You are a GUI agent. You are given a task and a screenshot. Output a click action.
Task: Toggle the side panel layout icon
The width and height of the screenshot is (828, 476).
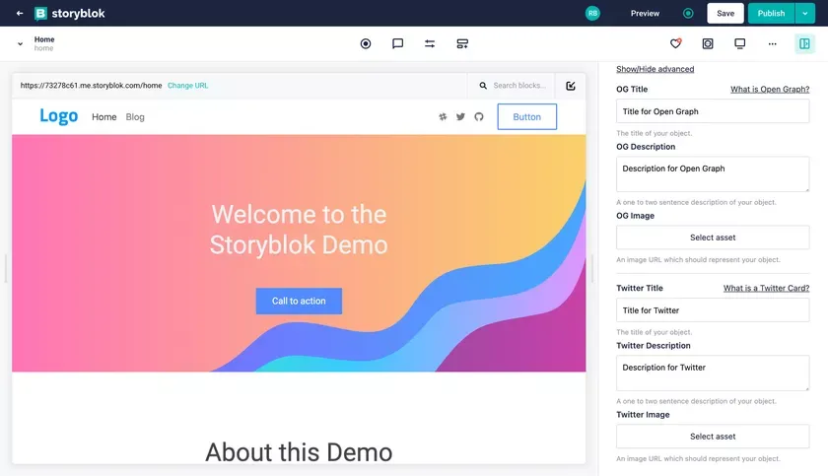(x=804, y=43)
